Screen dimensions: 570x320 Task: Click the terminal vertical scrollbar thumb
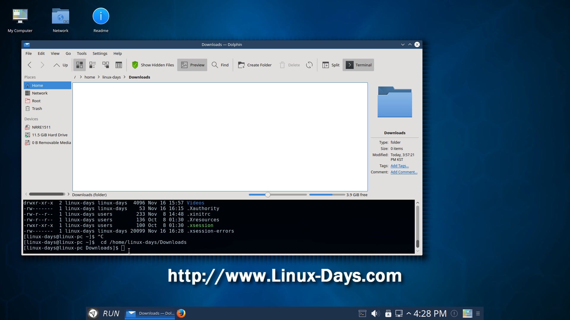click(418, 244)
